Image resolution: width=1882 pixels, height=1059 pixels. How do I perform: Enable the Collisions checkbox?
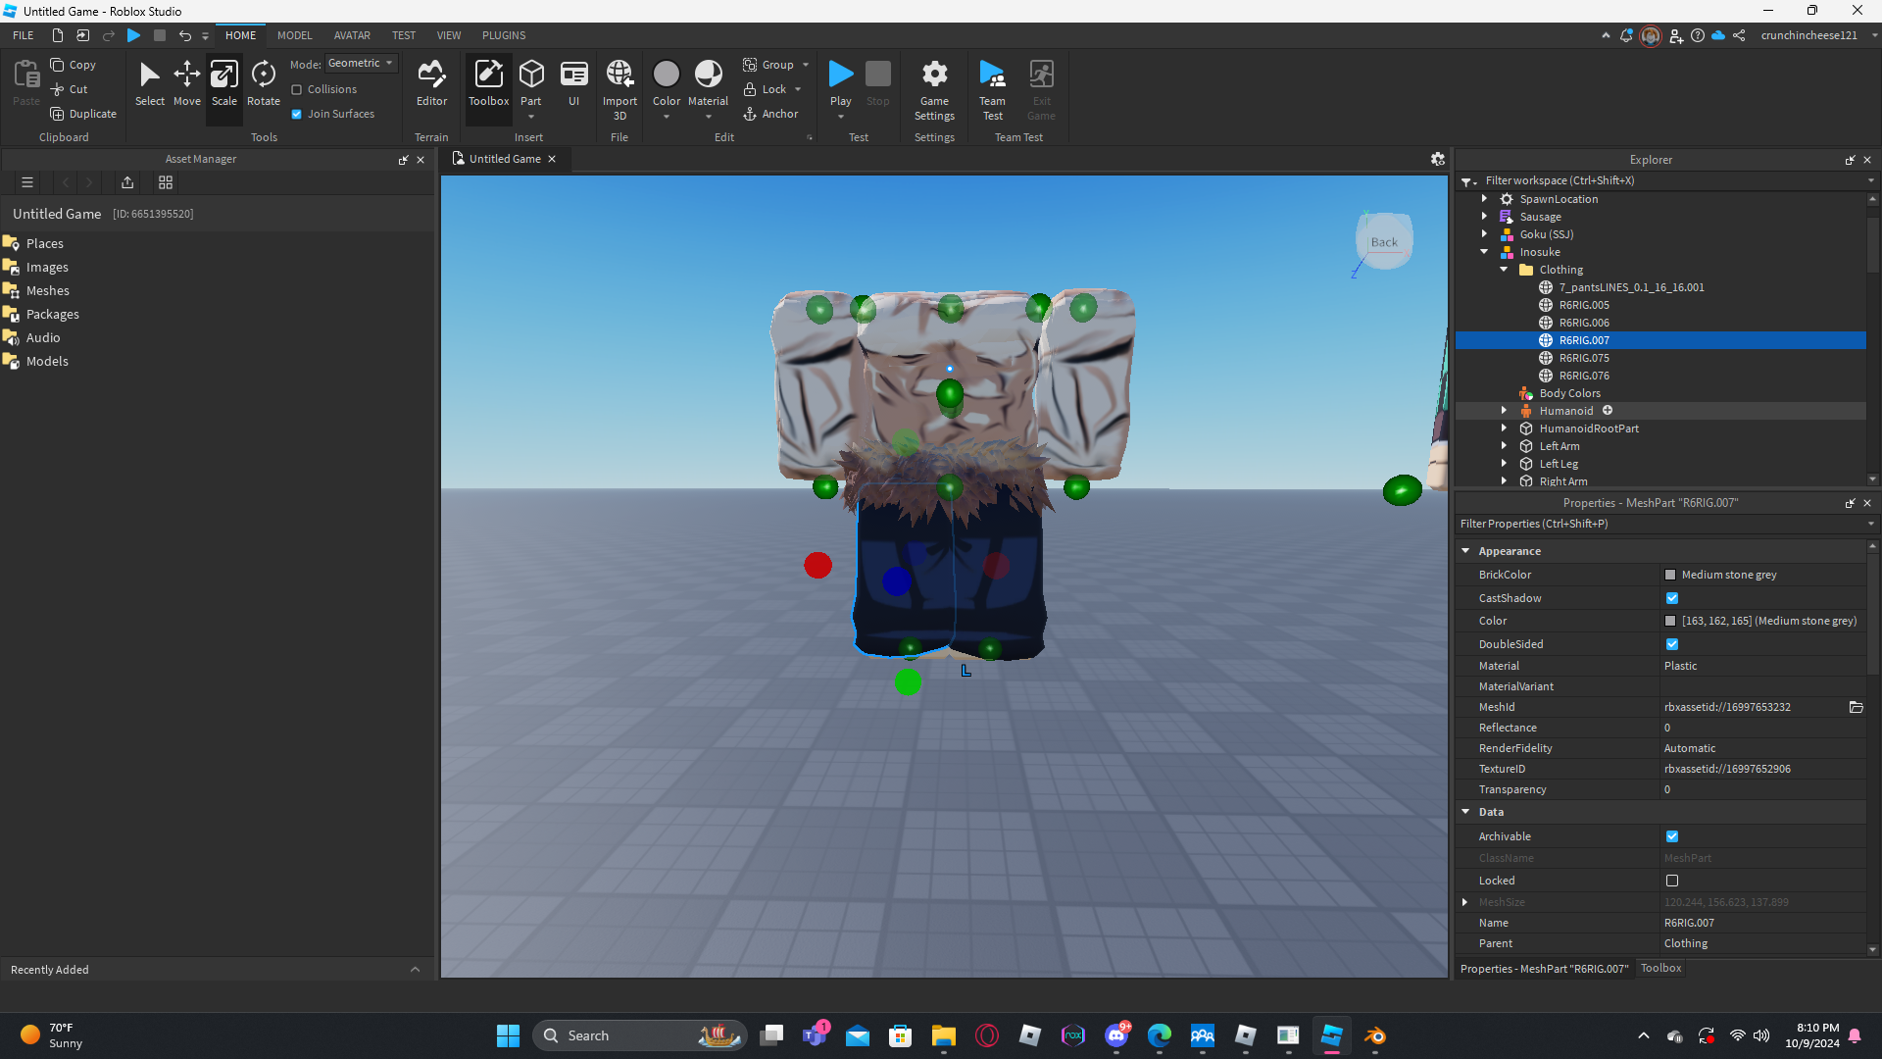297,89
